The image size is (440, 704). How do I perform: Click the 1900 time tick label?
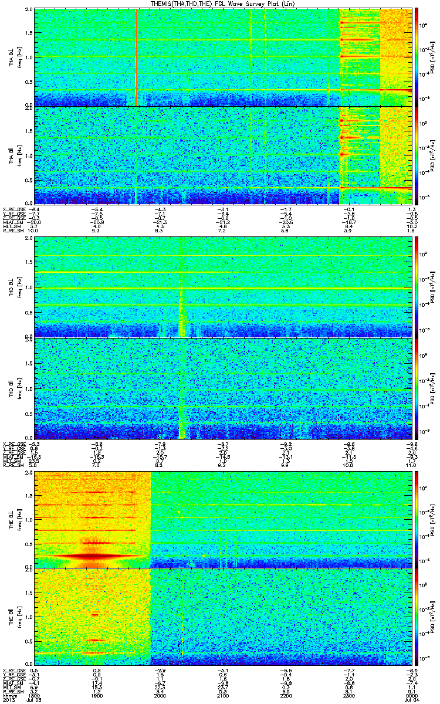coord(97,696)
